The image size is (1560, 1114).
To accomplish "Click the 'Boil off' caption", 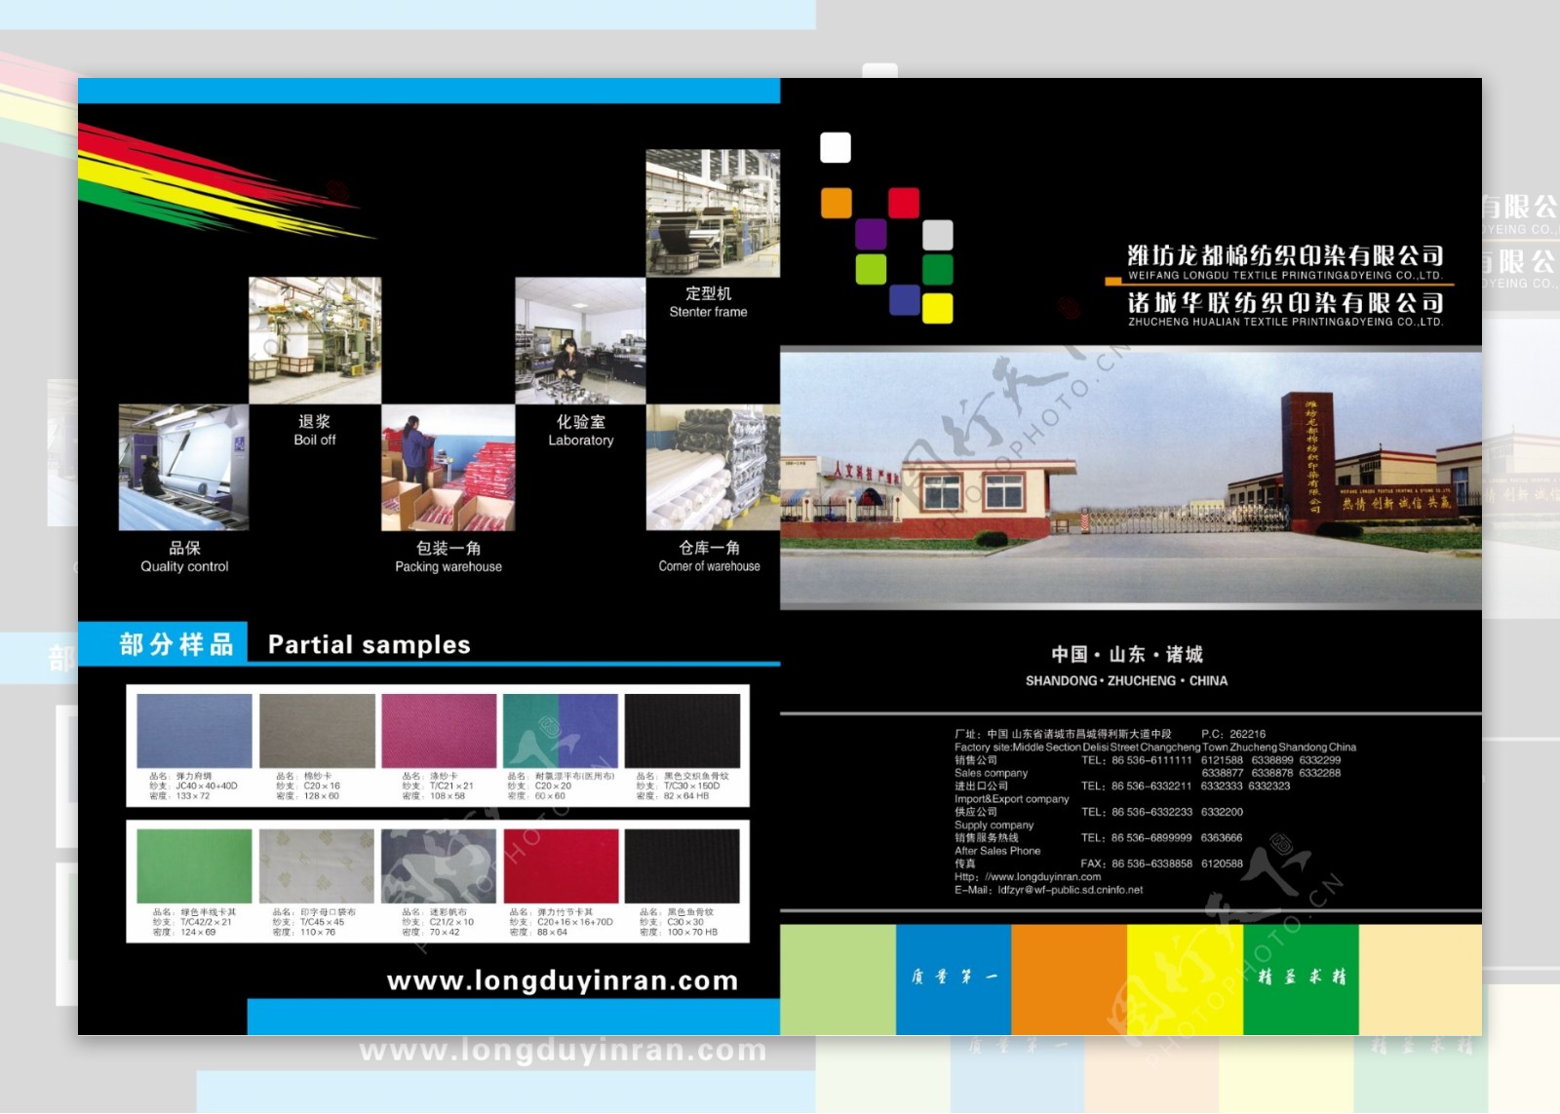I will 315,440.
